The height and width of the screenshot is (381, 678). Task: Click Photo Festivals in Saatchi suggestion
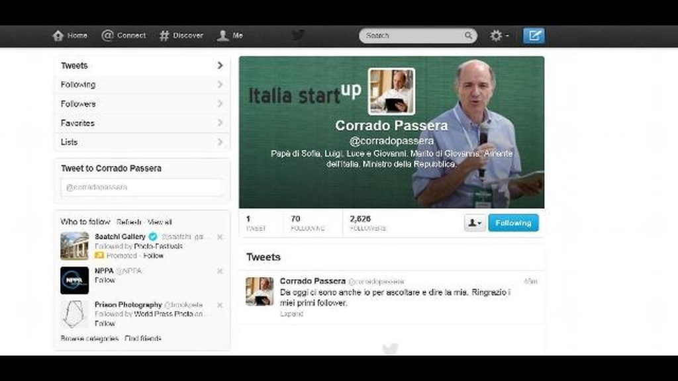point(158,246)
